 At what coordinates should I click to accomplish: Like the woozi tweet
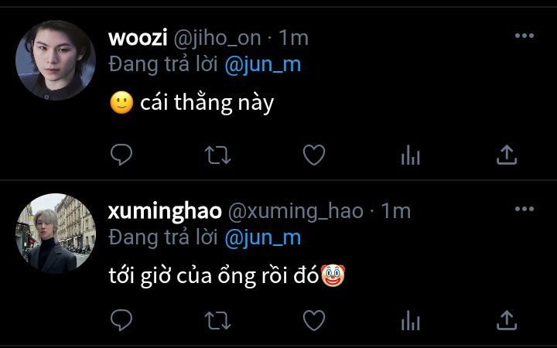pyautogui.click(x=314, y=155)
